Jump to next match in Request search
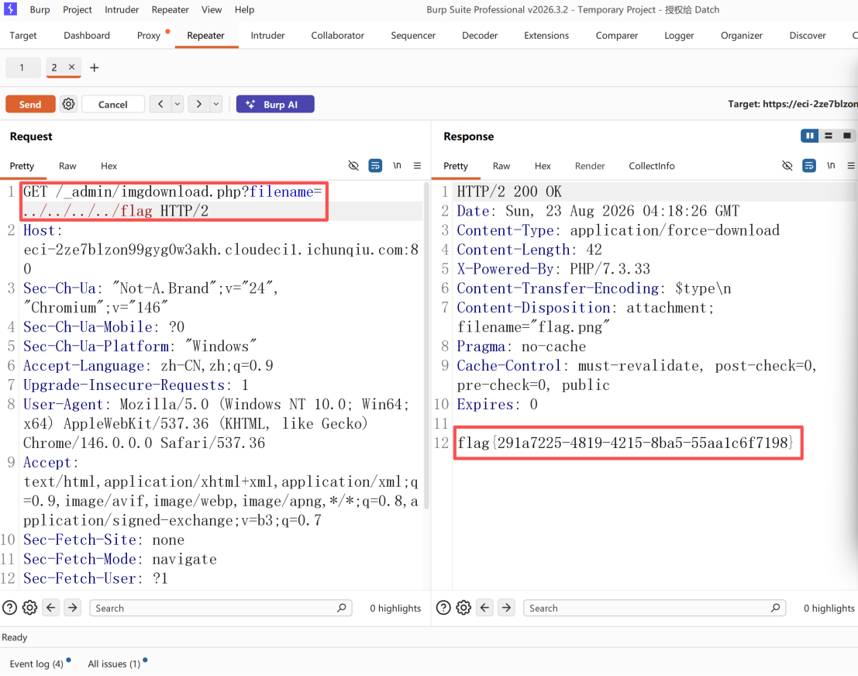Viewport: 858px width, 676px height. 72,608
